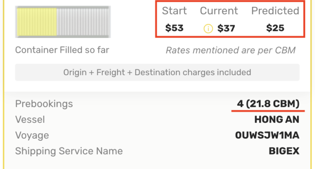The width and height of the screenshot is (315, 169).
Task: Click the Voyage label
Action: click(x=32, y=136)
